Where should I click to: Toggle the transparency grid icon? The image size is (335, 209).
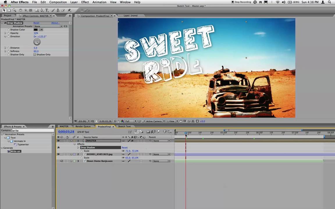[x=143, y=121]
